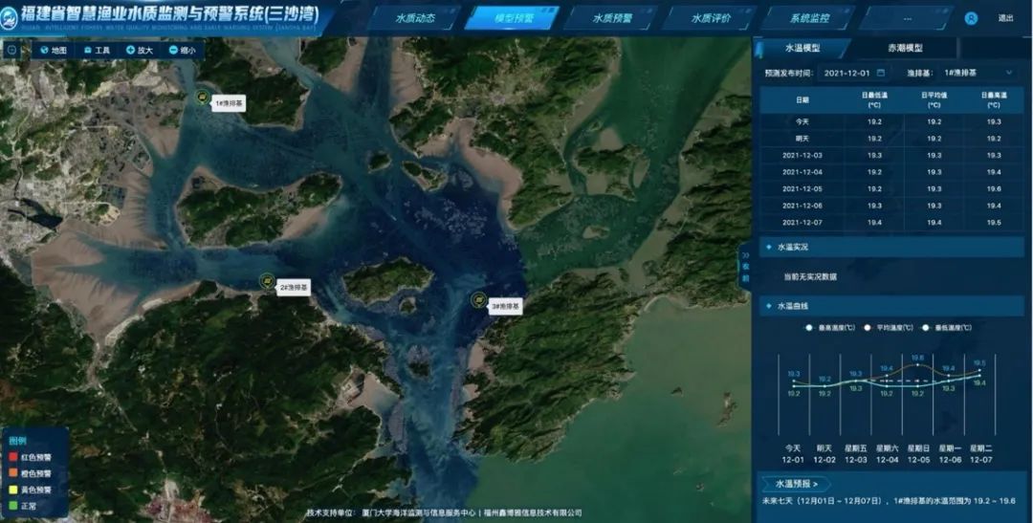
Task: Open the 地图 map layer tool
Action: (54, 50)
